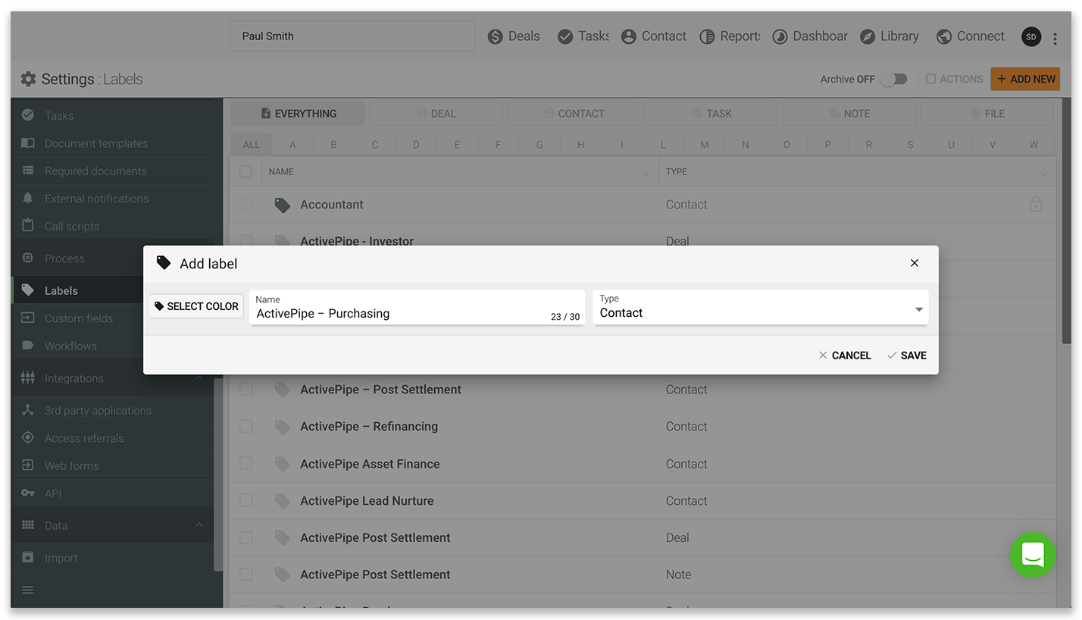The height and width of the screenshot is (620, 1082).
Task: Open the Reports pie chart icon
Action: coord(707,36)
